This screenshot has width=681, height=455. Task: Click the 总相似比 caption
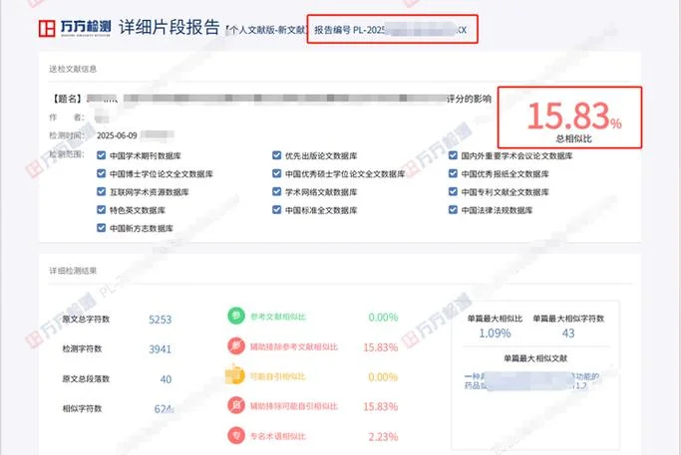[x=573, y=138]
